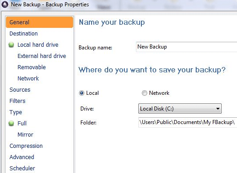Click the Local Disk (C:) dropdown arrow
The height and width of the screenshot is (173, 237).
click(x=218, y=109)
